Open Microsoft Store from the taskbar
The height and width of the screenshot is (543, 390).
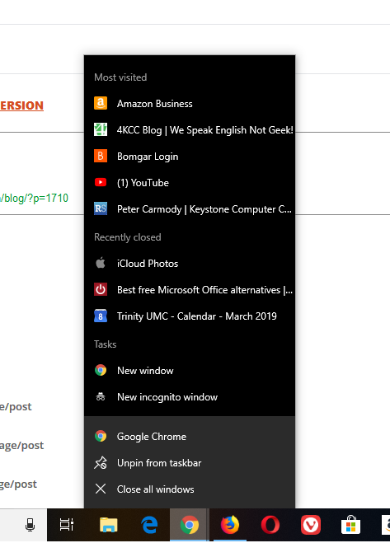pos(350,525)
